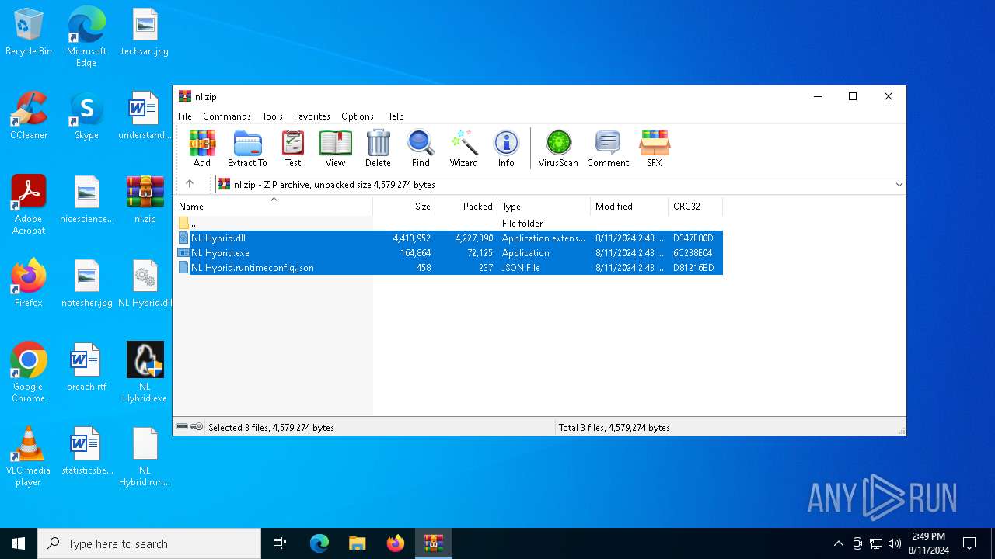Click the Add toolbar icon
This screenshot has width=995, height=559.
pyautogui.click(x=202, y=148)
